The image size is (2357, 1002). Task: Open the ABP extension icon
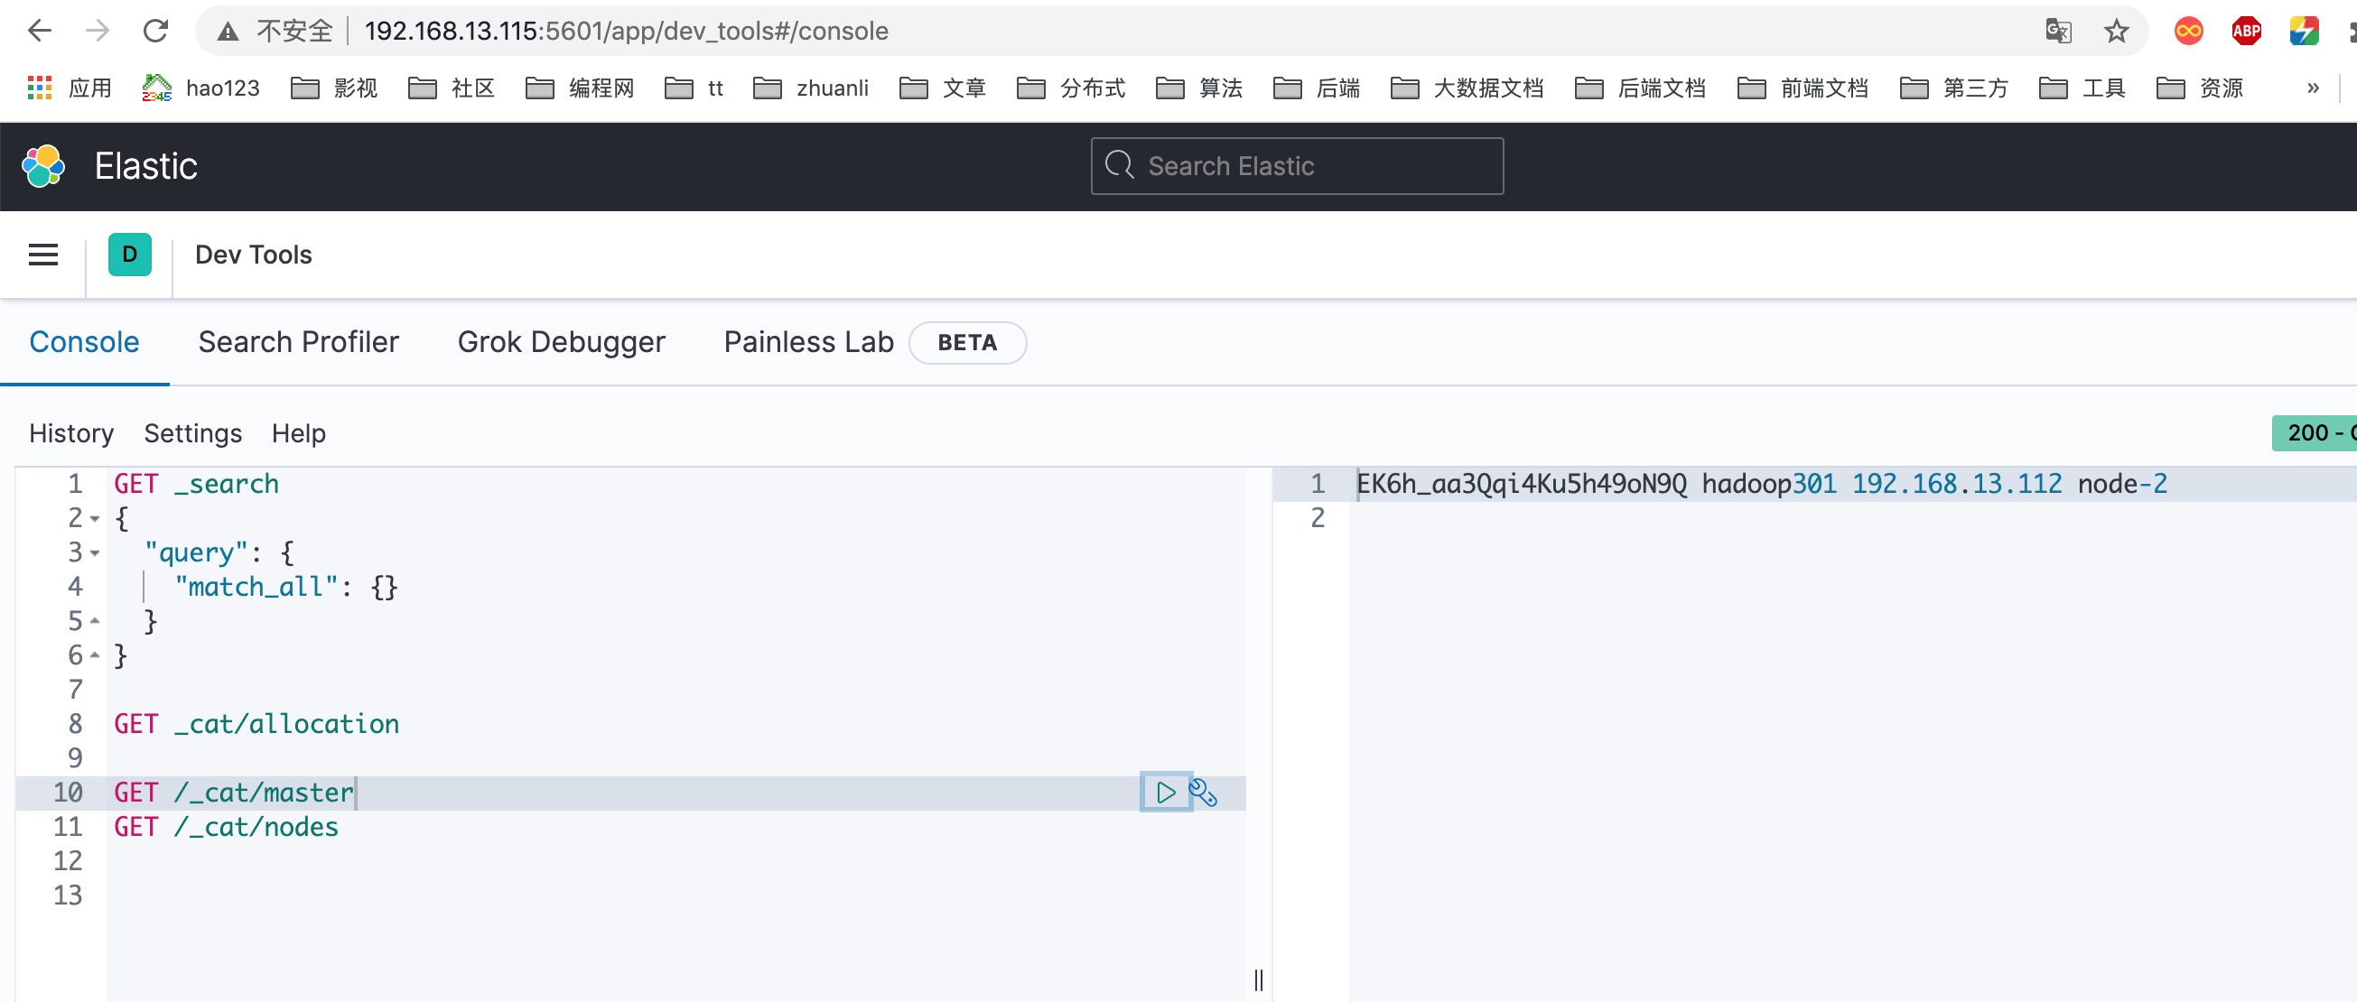[2245, 31]
